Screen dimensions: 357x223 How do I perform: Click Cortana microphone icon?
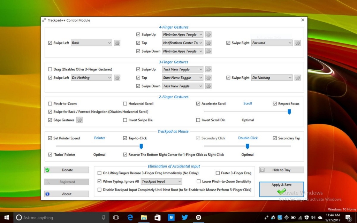tap(104, 217)
